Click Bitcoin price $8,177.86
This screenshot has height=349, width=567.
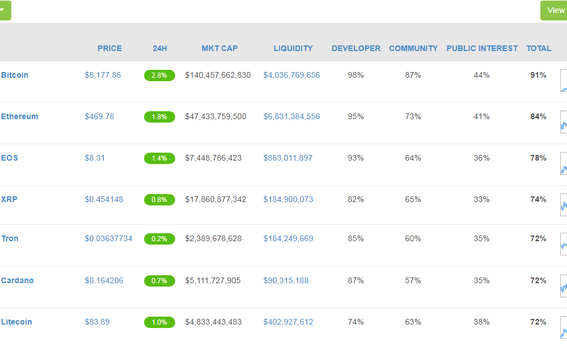coord(103,75)
